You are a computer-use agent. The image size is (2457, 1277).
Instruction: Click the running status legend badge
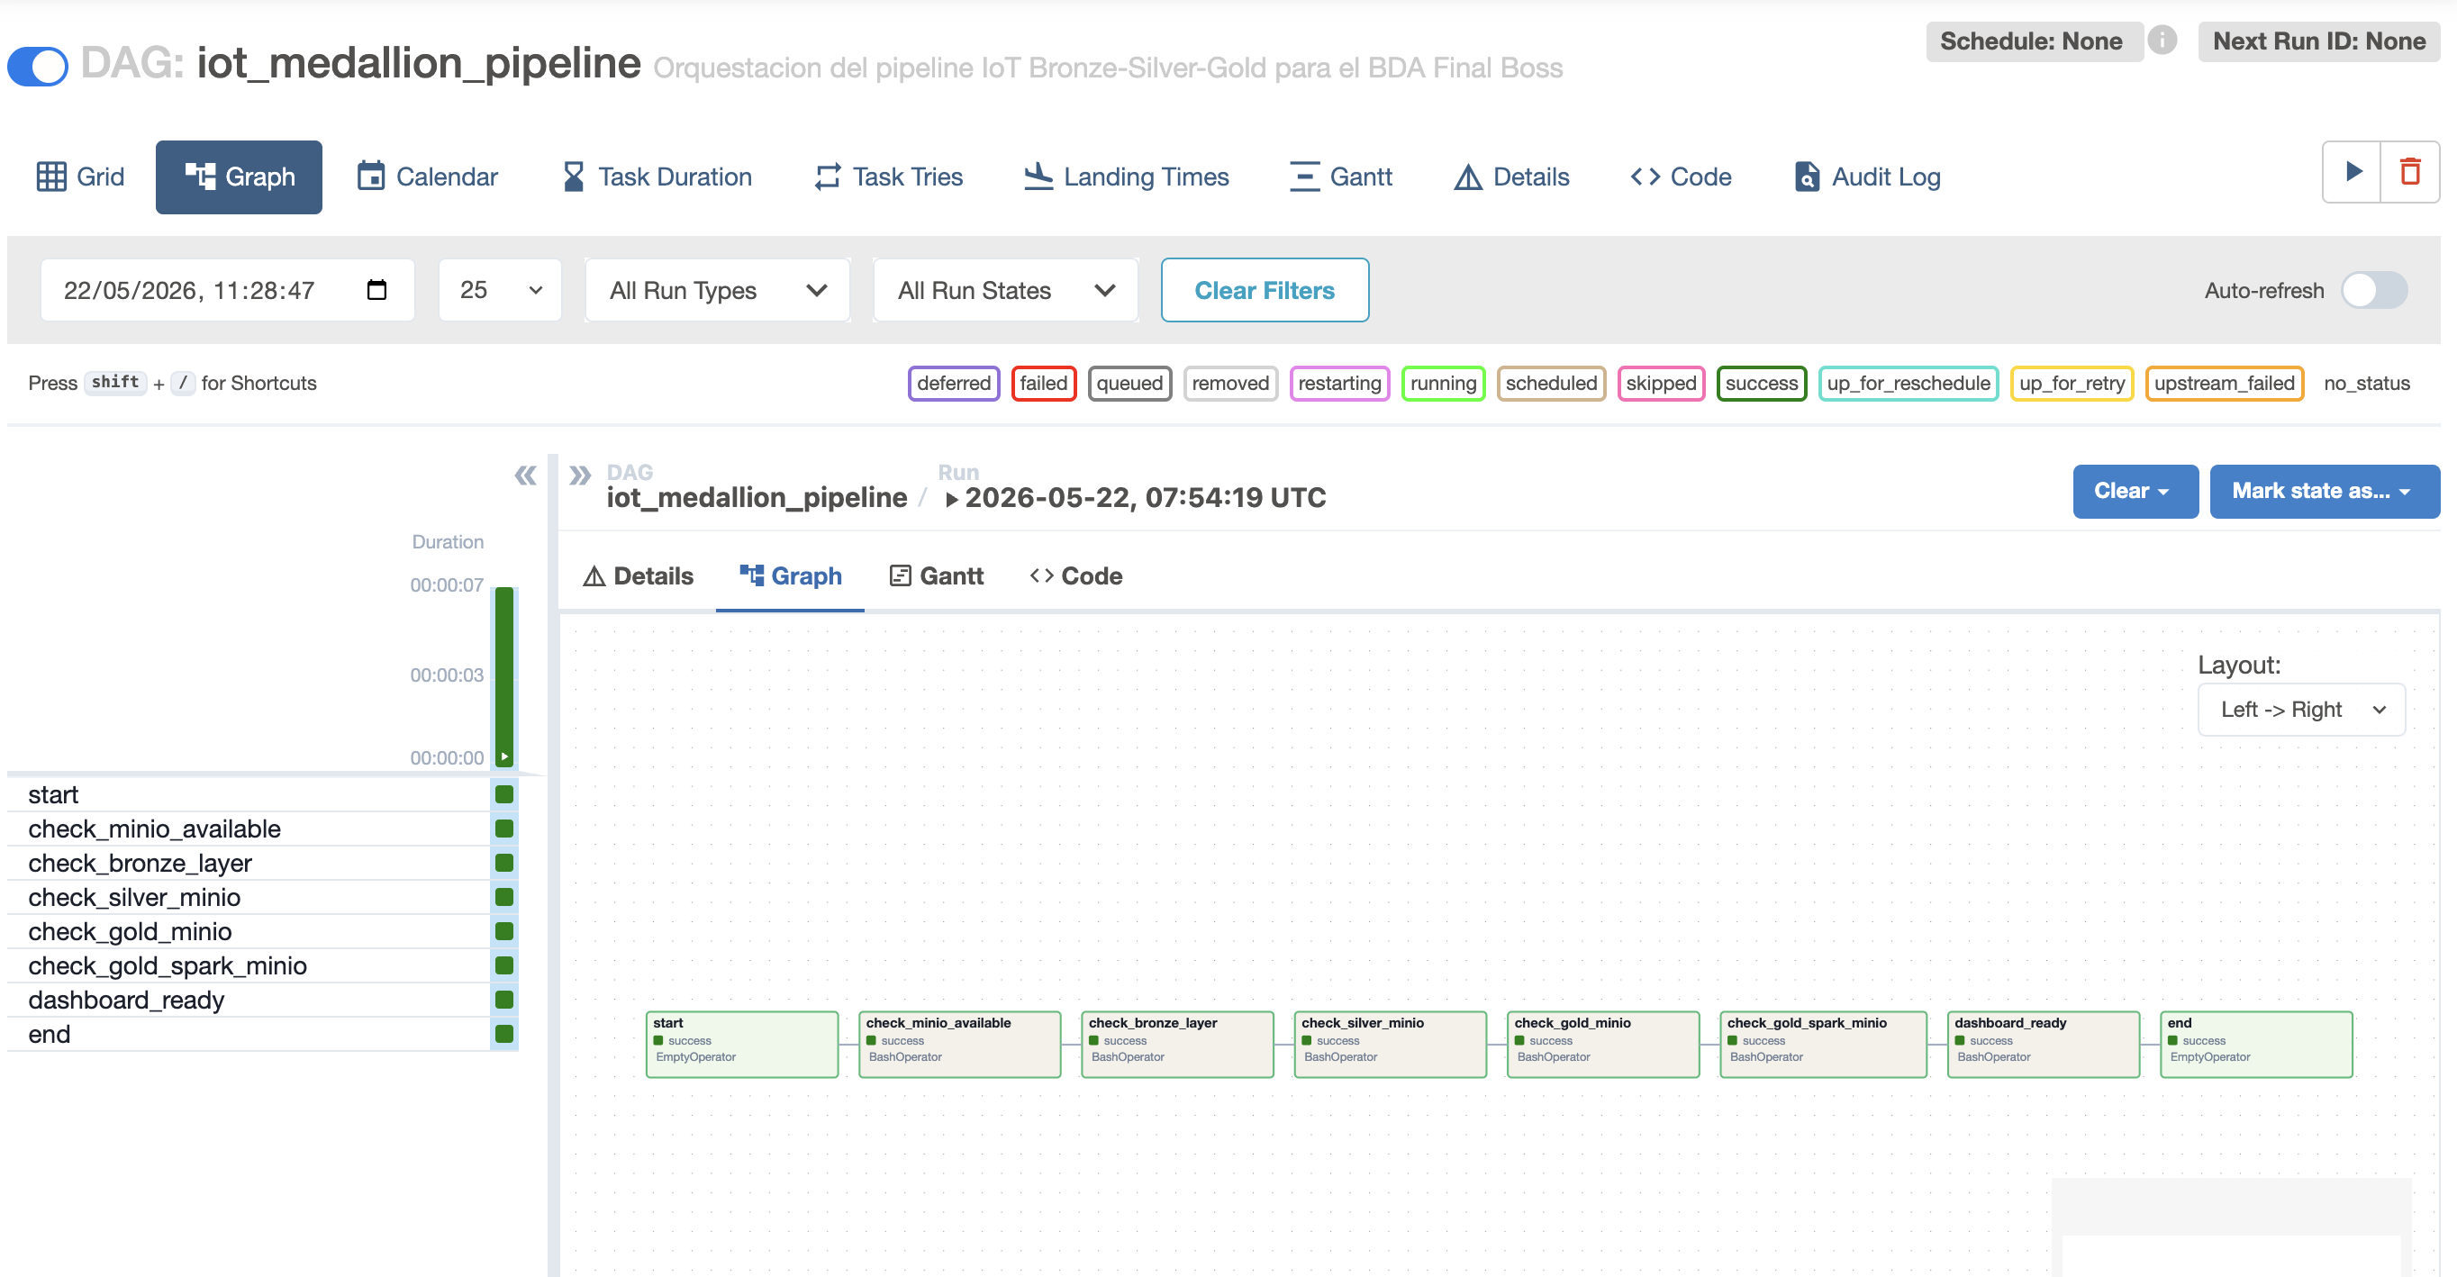click(1442, 384)
